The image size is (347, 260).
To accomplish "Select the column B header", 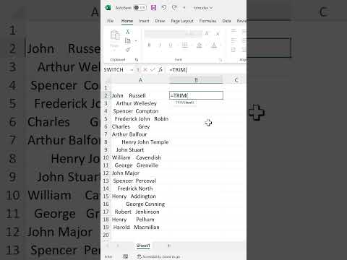I will pos(196,80).
